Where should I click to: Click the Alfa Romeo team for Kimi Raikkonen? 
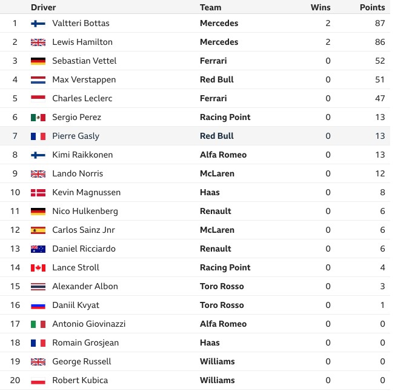click(x=223, y=155)
